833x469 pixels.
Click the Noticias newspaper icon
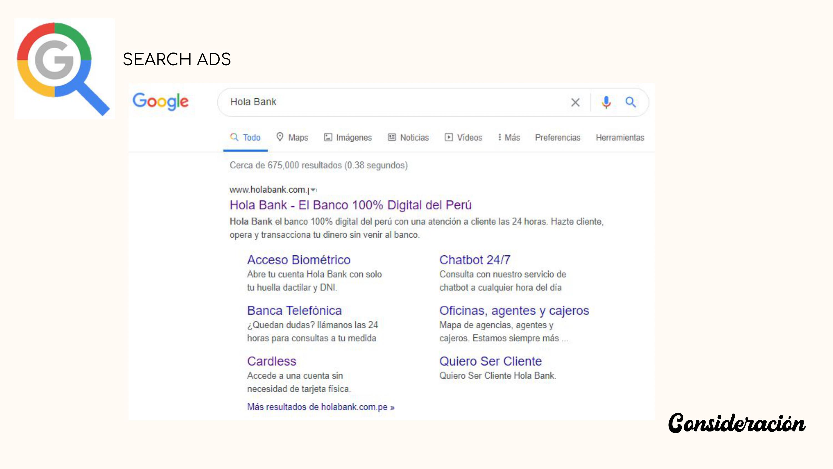pos(392,137)
